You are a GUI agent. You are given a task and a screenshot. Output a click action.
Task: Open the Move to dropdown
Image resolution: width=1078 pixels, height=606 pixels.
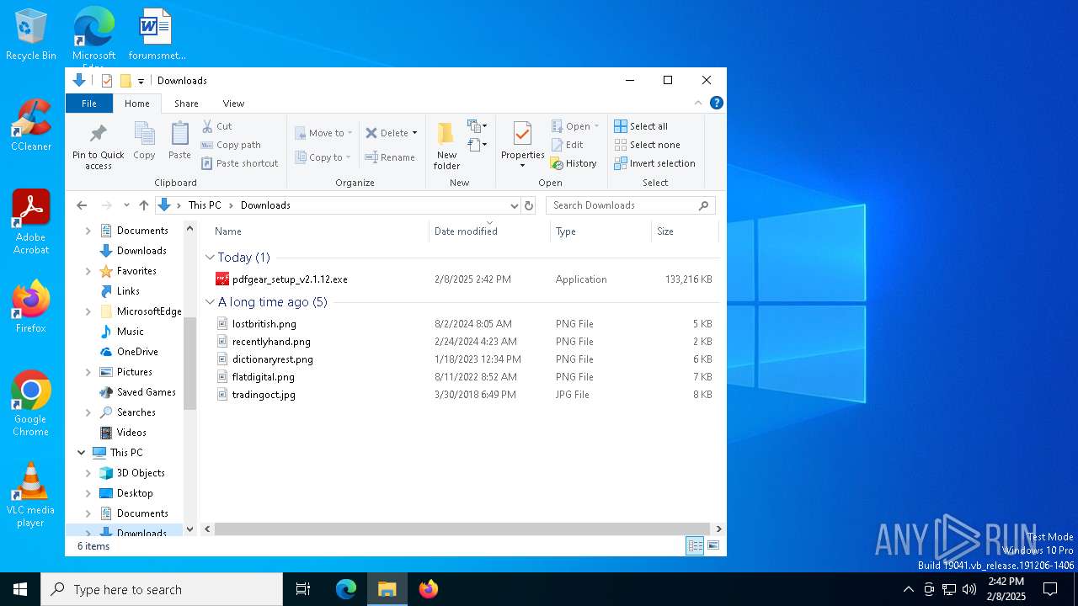(x=324, y=133)
